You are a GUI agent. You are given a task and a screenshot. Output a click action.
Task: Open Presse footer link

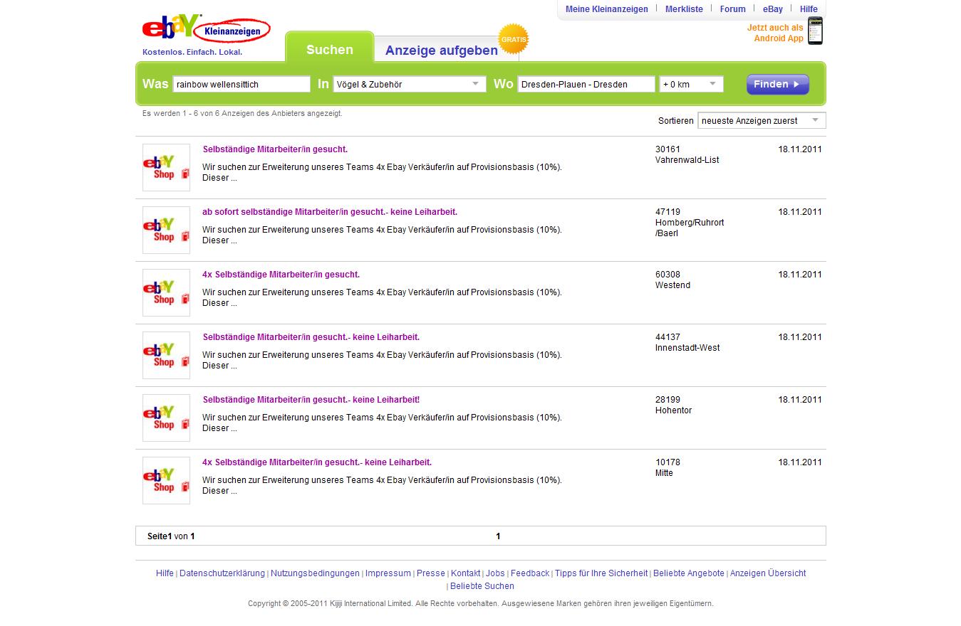click(431, 573)
